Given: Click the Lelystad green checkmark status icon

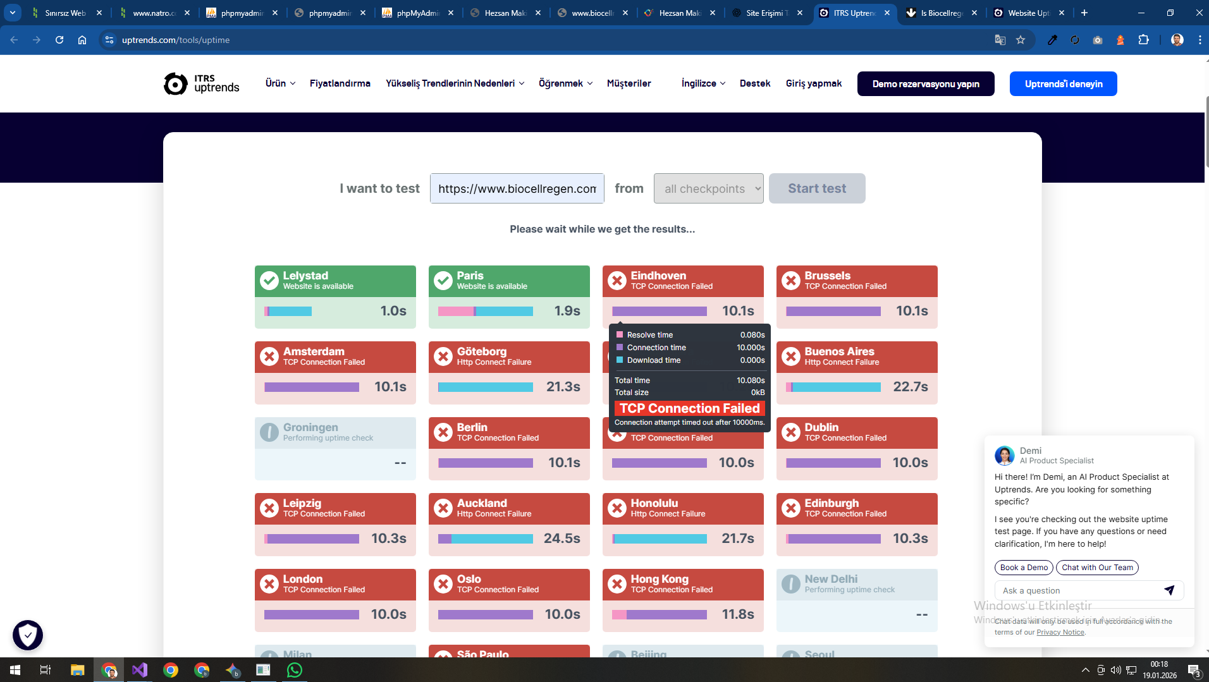Looking at the screenshot, I should [x=269, y=281].
